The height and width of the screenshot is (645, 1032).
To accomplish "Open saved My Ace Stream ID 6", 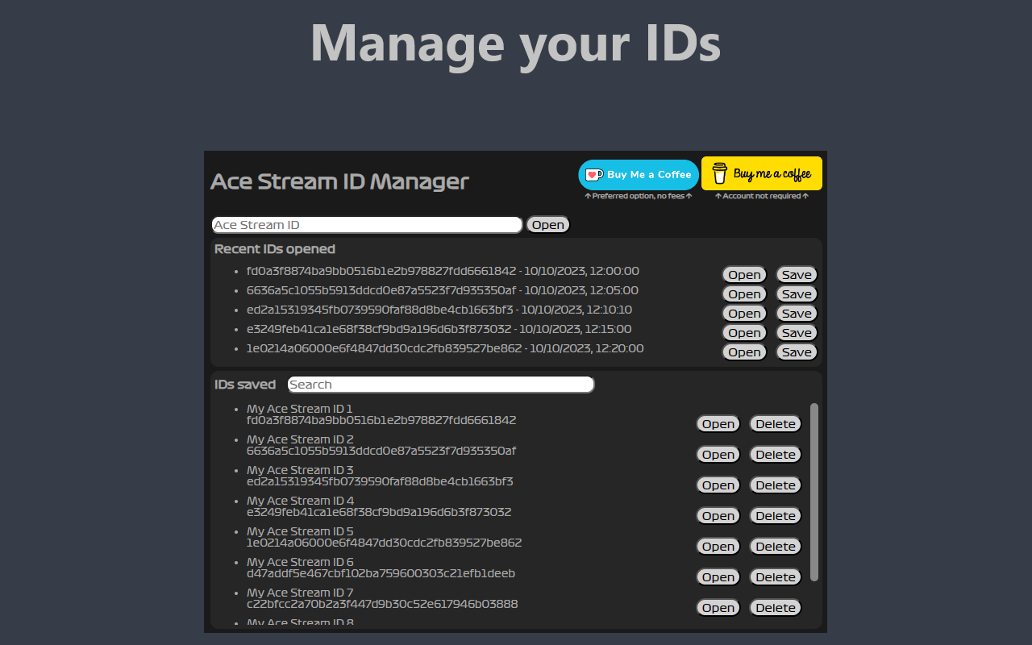I will point(718,577).
